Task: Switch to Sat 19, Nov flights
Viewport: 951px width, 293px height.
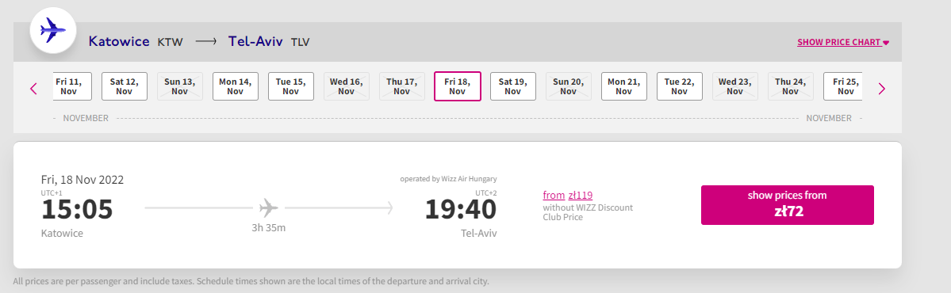Action: 513,86
